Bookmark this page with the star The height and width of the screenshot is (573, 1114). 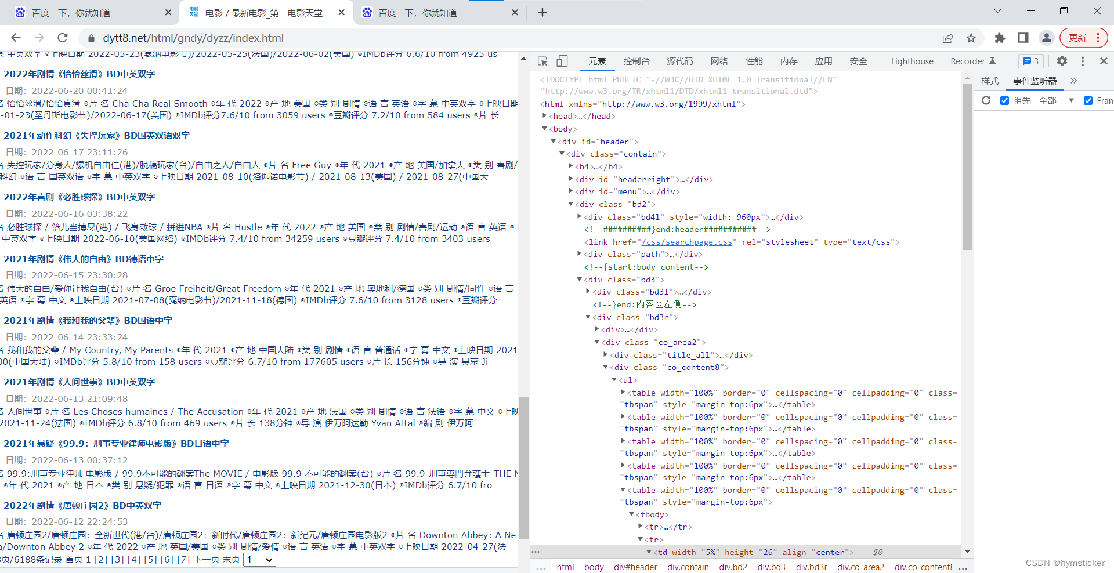pos(971,38)
